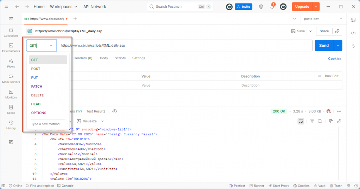The image size is (360, 189).
Task: Expand the Send button arrow options
Action: click(338, 46)
